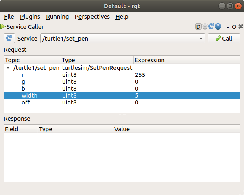Click the Expression column header
The width and height of the screenshot is (244, 195).
187,60
